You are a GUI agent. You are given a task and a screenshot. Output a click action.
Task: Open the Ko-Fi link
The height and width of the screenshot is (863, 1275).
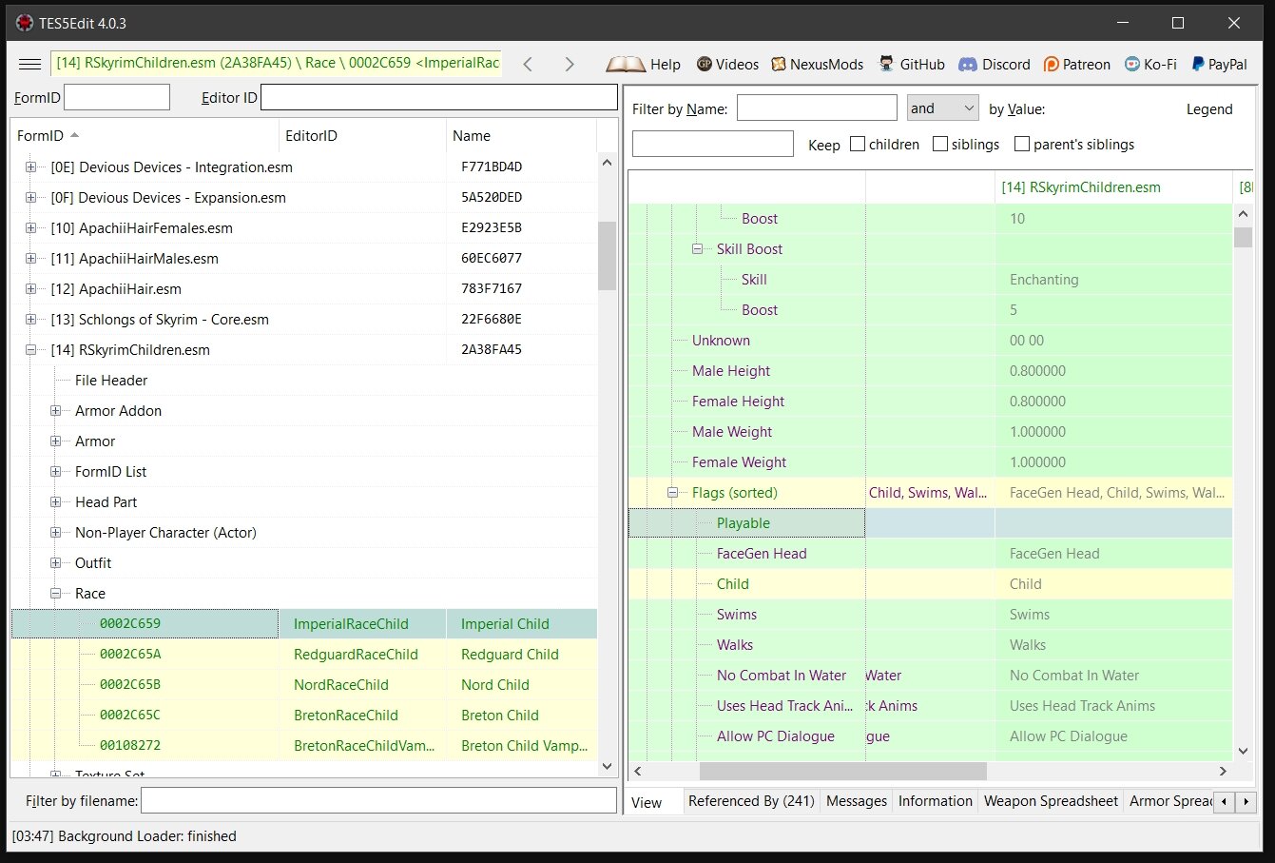(1150, 64)
